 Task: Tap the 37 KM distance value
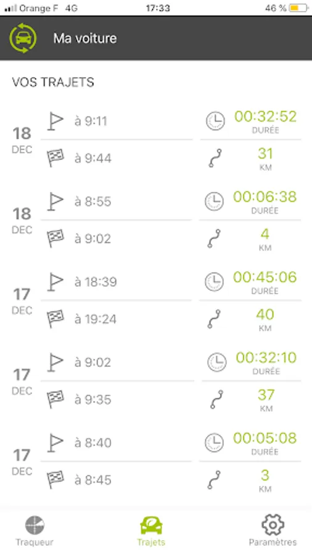pyautogui.click(x=266, y=395)
